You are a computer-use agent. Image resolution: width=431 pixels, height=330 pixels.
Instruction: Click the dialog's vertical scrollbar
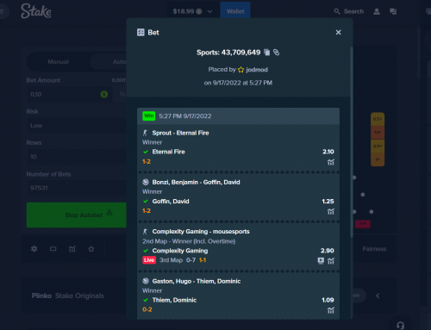(x=352, y=142)
